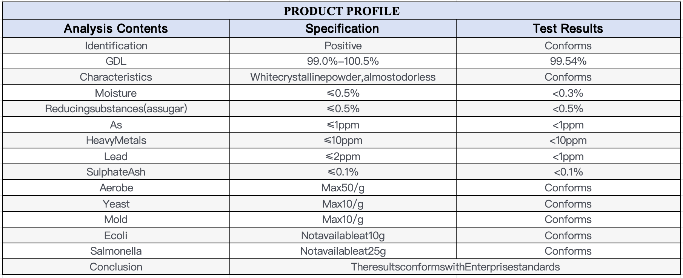Select the Notavailableat10g Ecoli cell
Screen dimensions: 683x278
click(343, 235)
